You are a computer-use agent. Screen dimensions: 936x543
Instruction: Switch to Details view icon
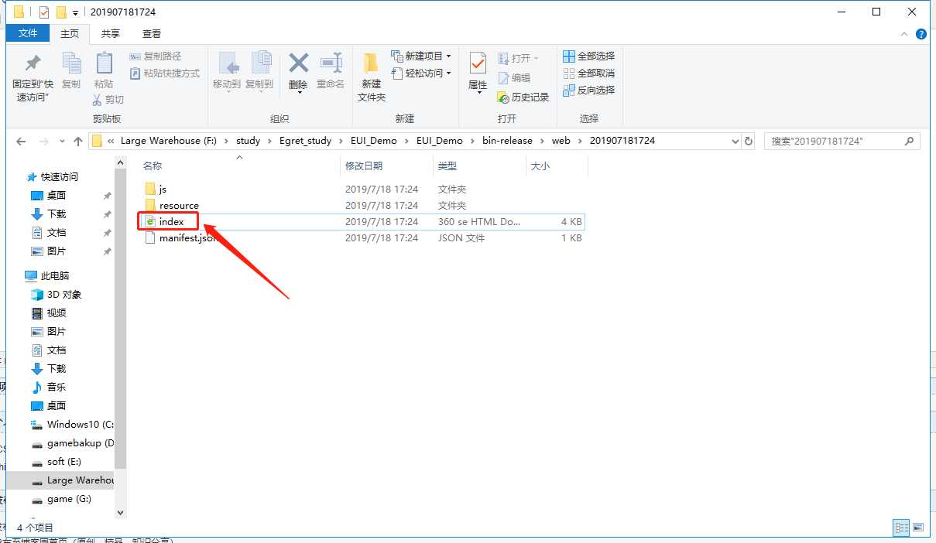(x=901, y=528)
